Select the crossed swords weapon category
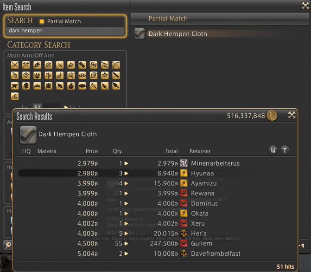This screenshot has width=311, height=272. [15, 65]
